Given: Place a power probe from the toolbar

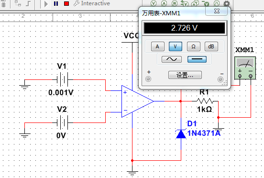Looking at the screenshot, I should [x=175, y=3].
